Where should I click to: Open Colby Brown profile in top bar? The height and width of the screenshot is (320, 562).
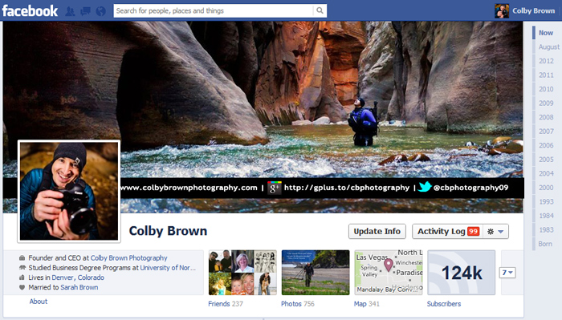click(x=533, y=10)
